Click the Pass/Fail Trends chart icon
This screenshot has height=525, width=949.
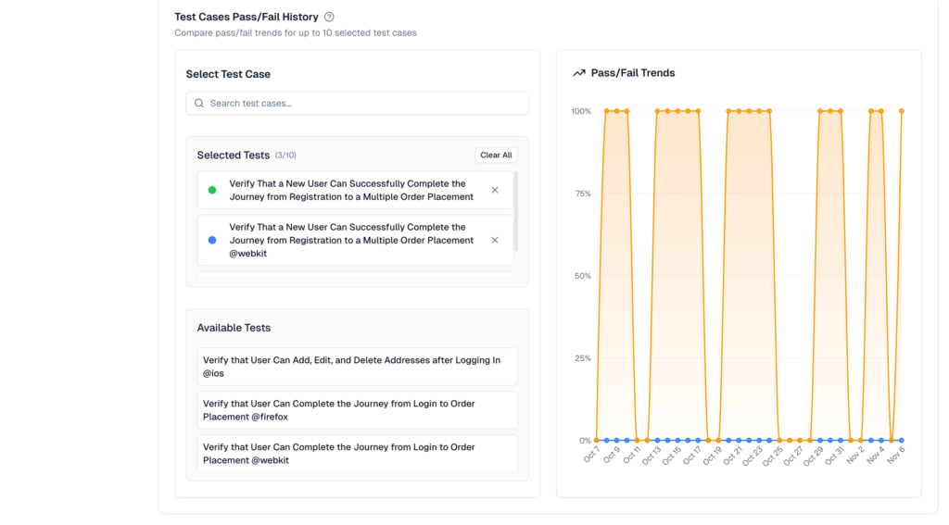(579, 73)
